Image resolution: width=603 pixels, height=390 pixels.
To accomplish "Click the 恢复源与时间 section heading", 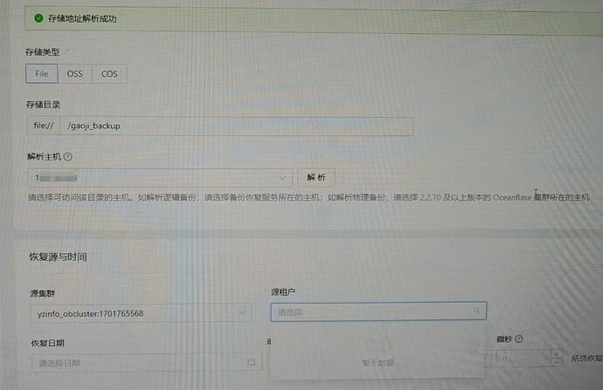I will coord(58,257).
